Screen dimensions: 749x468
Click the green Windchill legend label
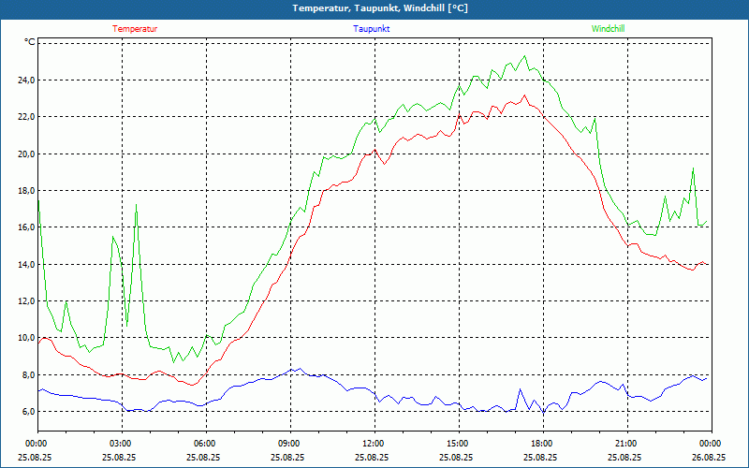point(608,29)
